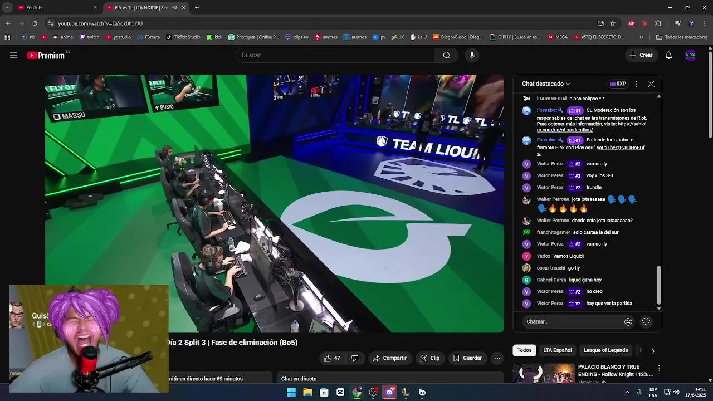Viewport: 713px width, 401px height.
Task: Click the Guardar button
Action: (467, 358)
